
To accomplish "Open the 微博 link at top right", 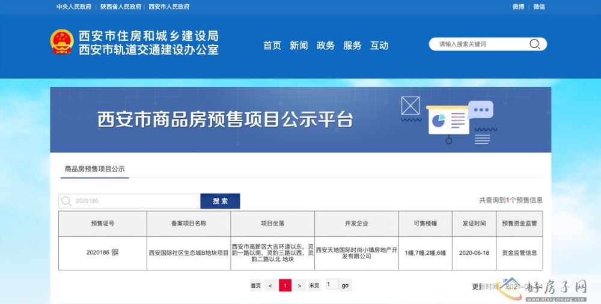I will coord(518,7).
